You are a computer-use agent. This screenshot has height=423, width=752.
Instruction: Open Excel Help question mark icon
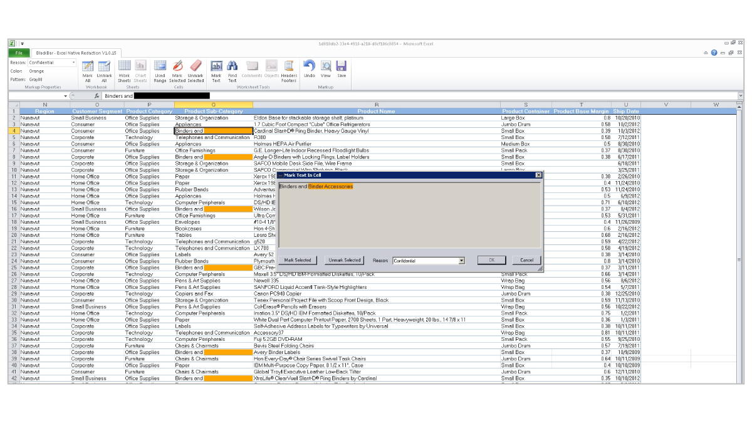pos(714,53)
